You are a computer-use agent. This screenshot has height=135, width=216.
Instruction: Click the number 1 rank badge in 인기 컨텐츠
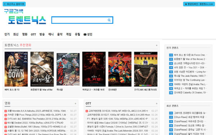click(171, 55)
